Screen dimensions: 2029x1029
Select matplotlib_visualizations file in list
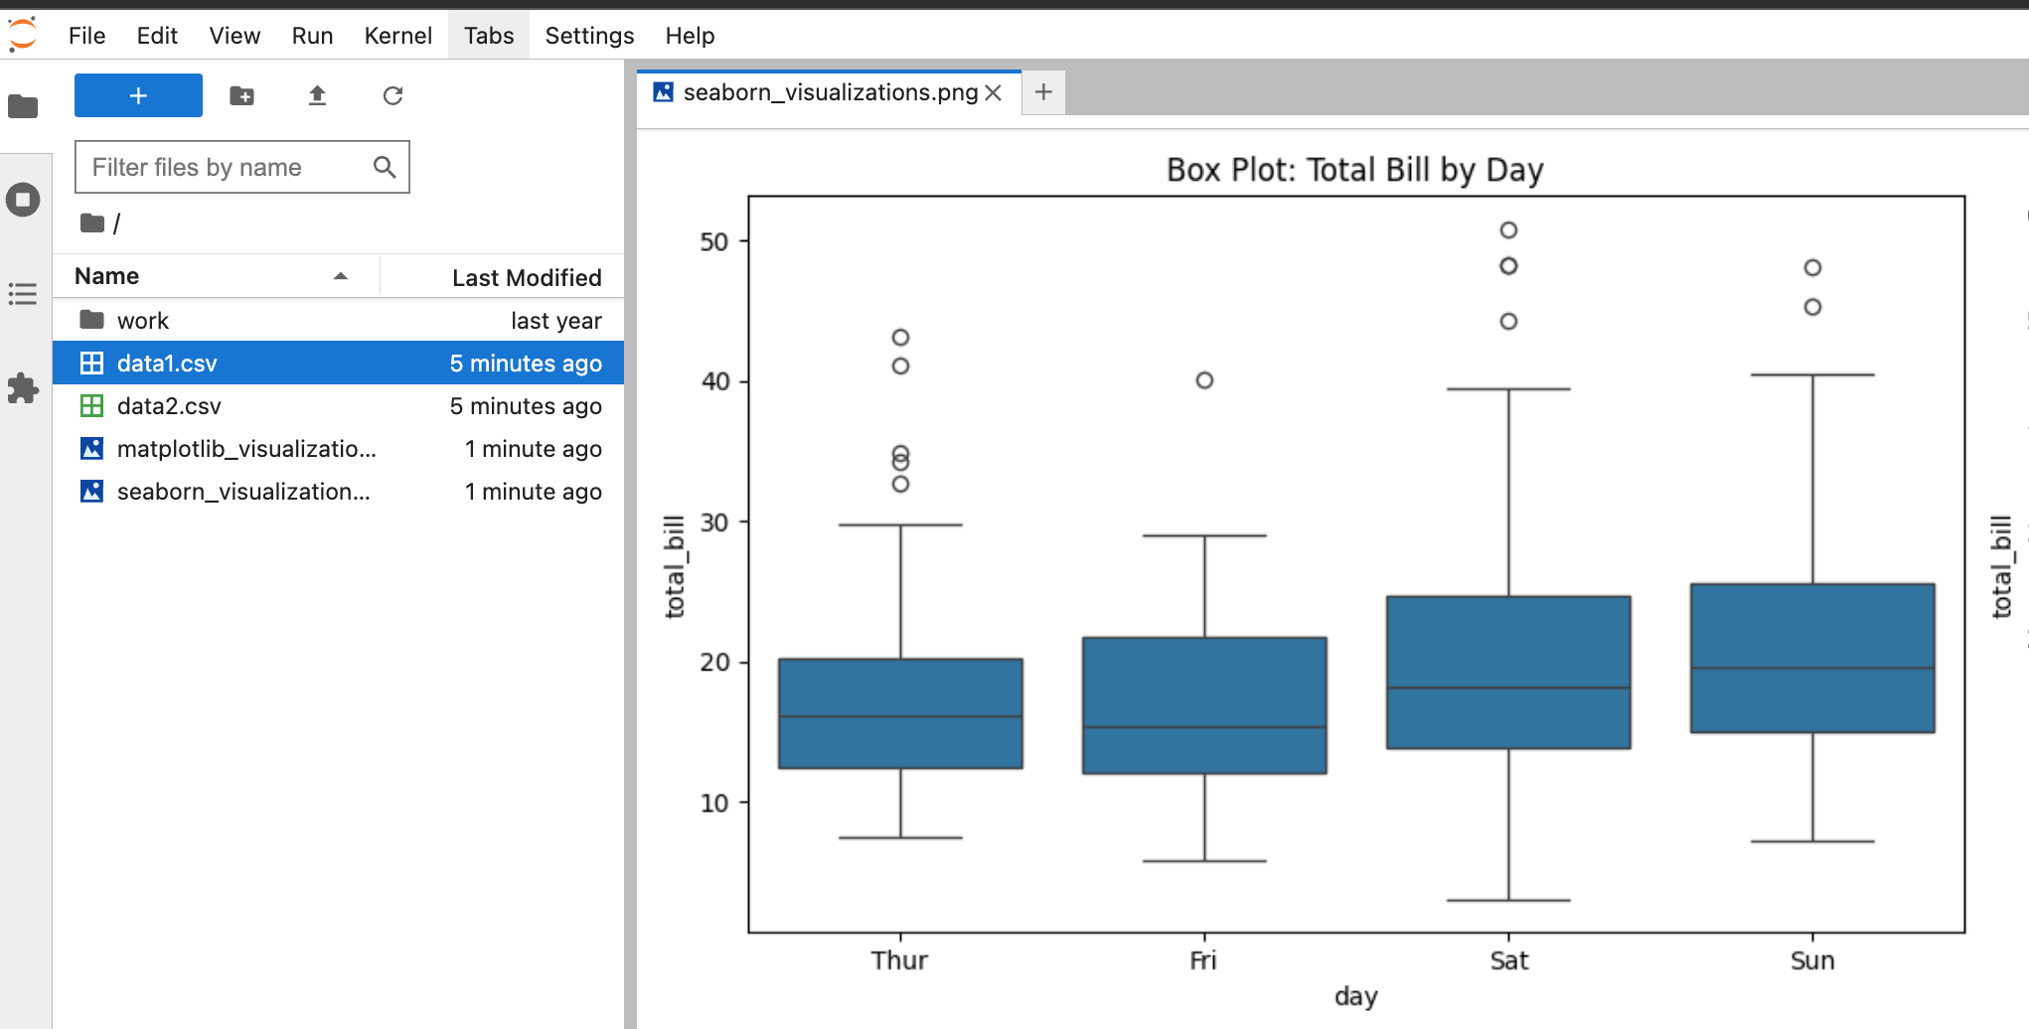pyautogui.click(x=246, y=449)
